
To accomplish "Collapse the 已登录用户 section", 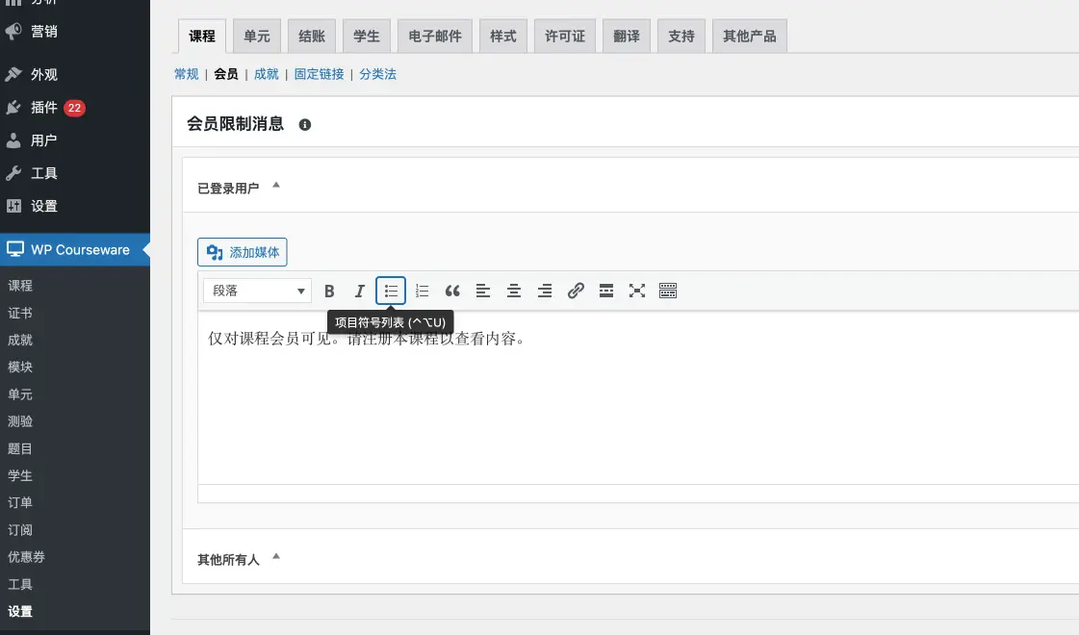I will (x=276, y=185).
